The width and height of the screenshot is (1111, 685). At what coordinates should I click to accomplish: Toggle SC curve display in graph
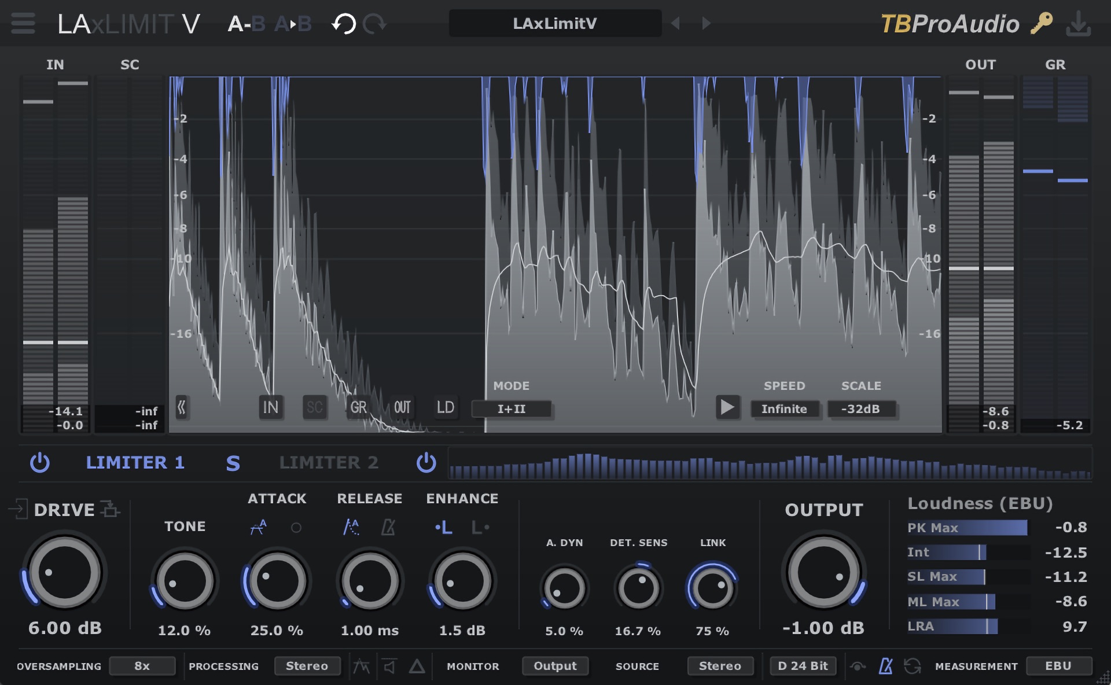coord(315,407)
